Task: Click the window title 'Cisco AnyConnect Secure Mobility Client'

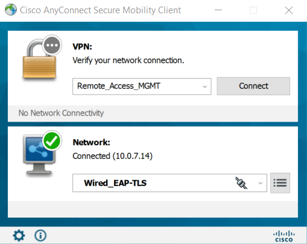Action: [x=100, y=10]
